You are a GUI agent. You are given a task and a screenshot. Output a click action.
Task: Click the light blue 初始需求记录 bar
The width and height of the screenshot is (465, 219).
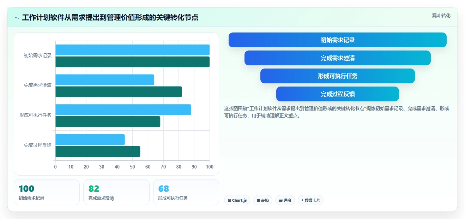tap(132, 50)
